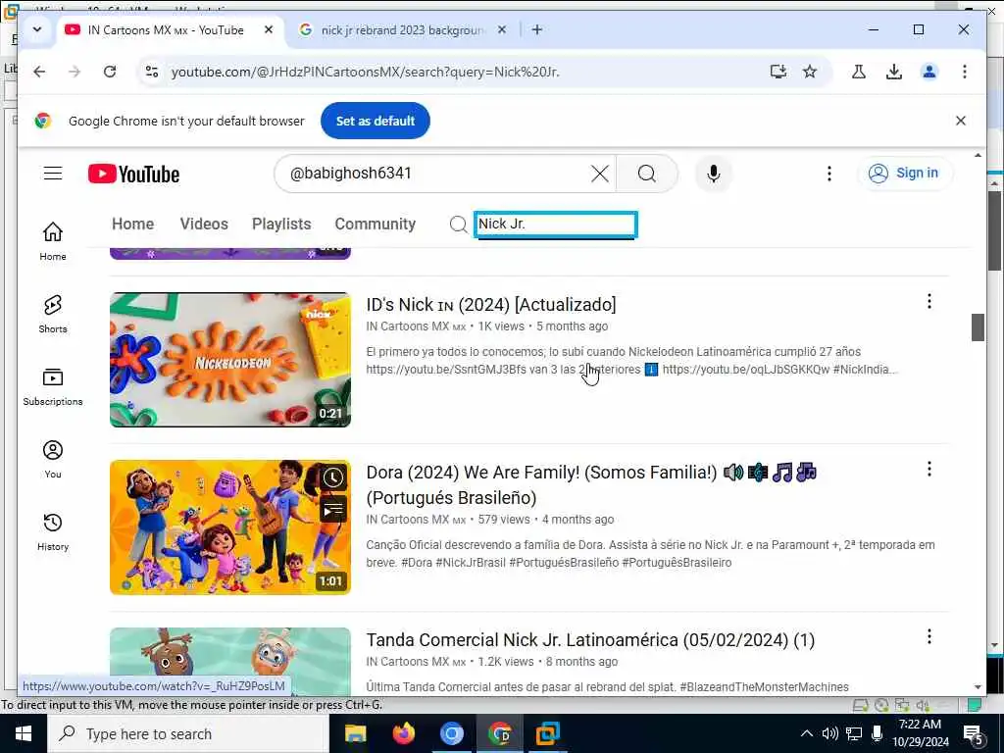The image size is (1004, 753).
Task: Select the IN Cartoons MX YouTube tab
Action: (x=167, y=30)
